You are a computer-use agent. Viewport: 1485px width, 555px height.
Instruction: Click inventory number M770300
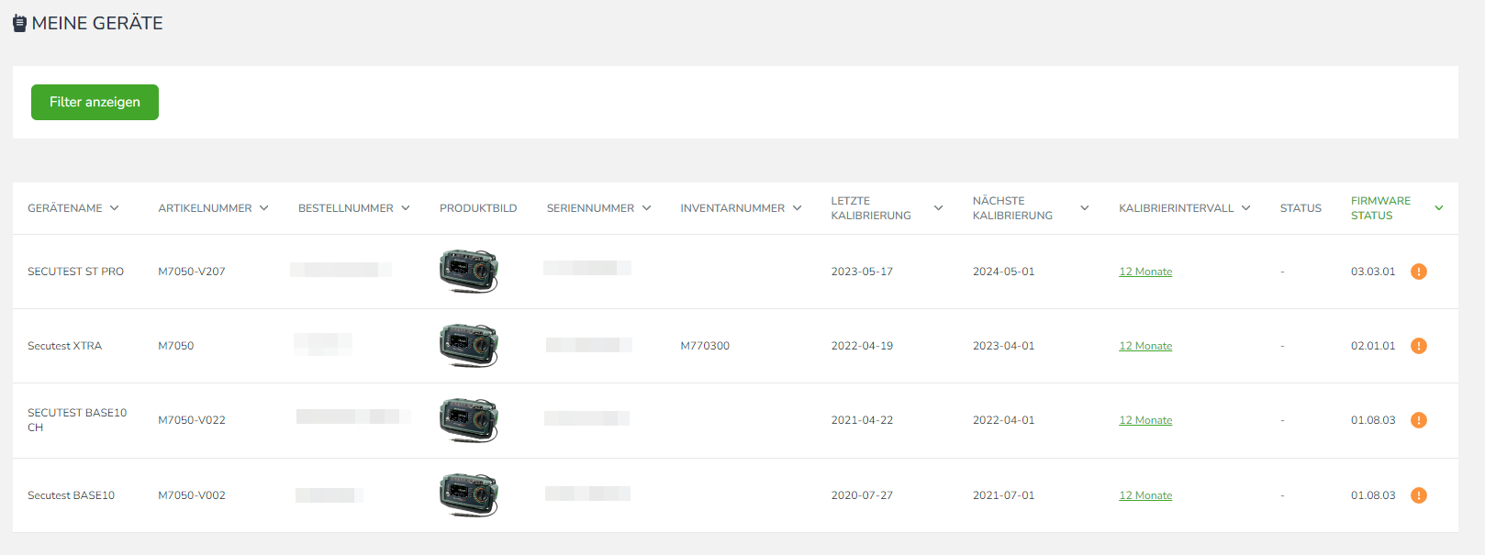tap(705, 346)
